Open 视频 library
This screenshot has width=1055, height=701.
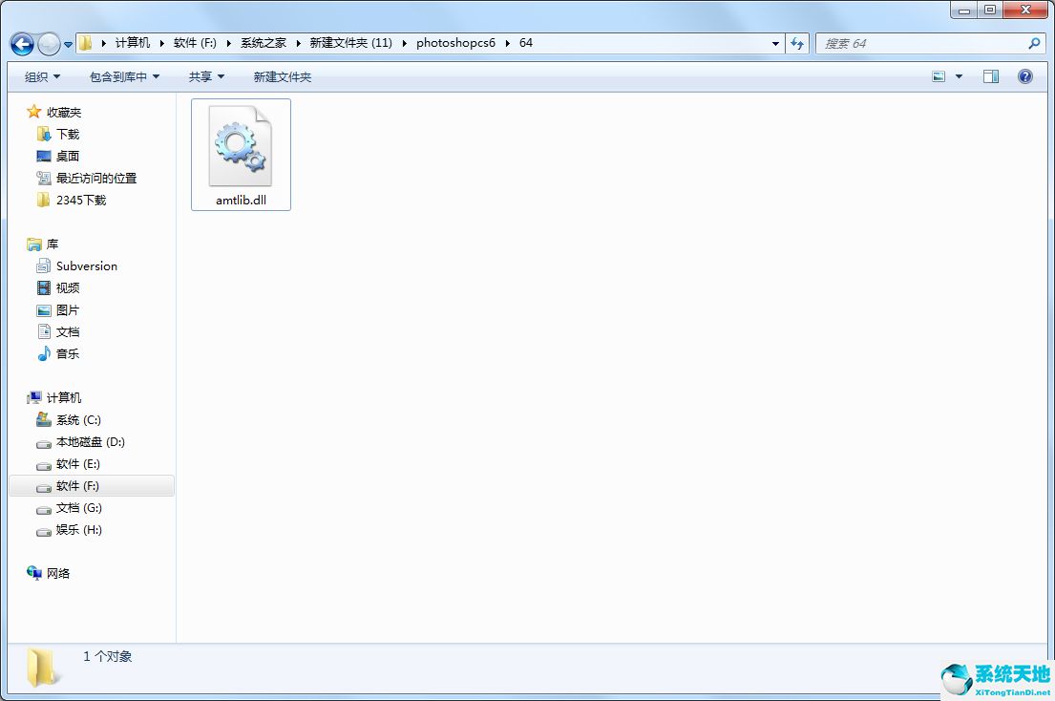pos(67,287)
